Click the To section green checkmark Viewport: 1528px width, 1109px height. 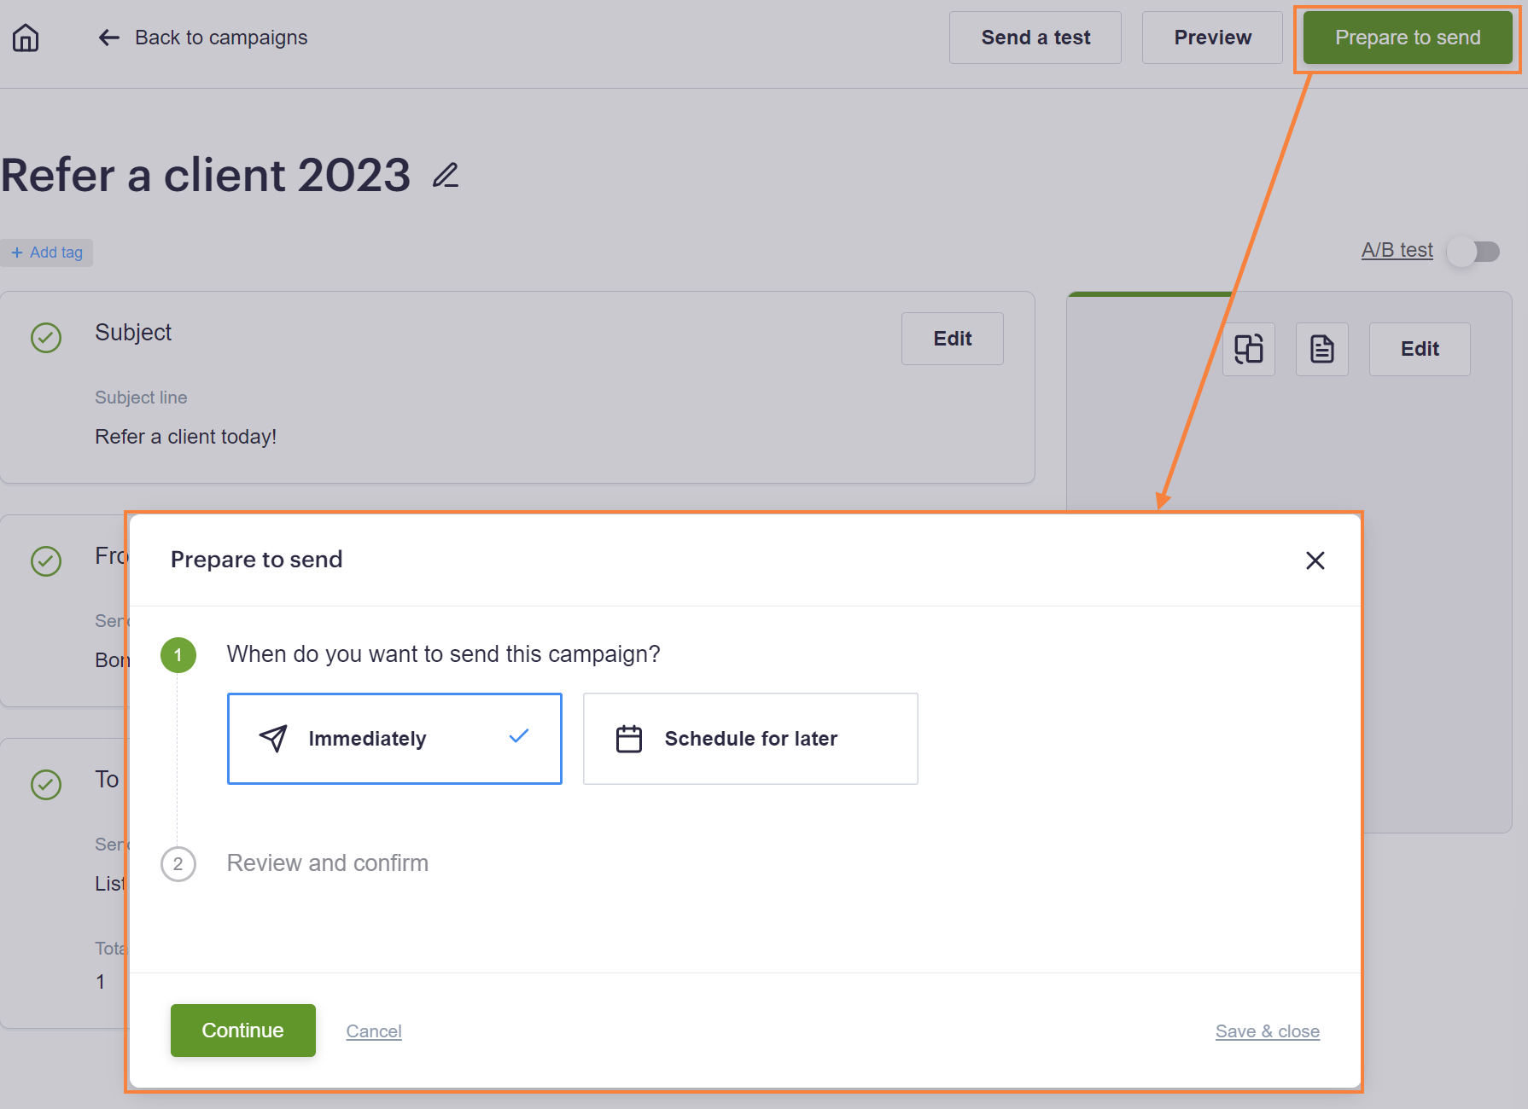pos(46,785)
